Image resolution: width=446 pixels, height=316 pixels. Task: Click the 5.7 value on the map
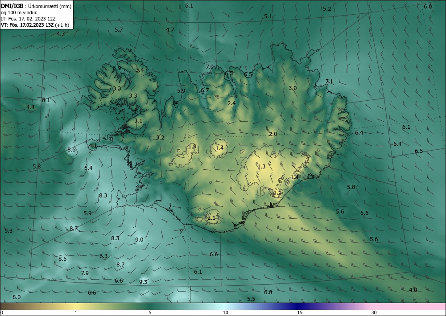click(x=119, y=29)
